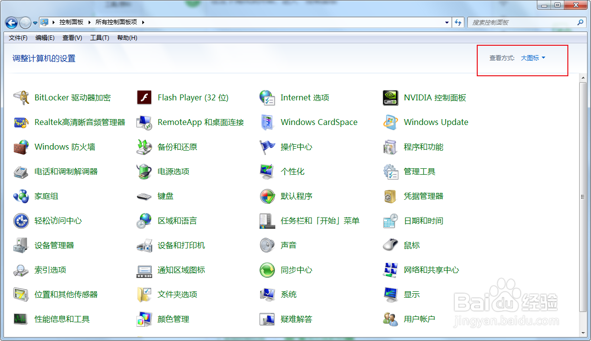Open Windows Update
This screenshot has height=341, width=591.
point(436,122)
